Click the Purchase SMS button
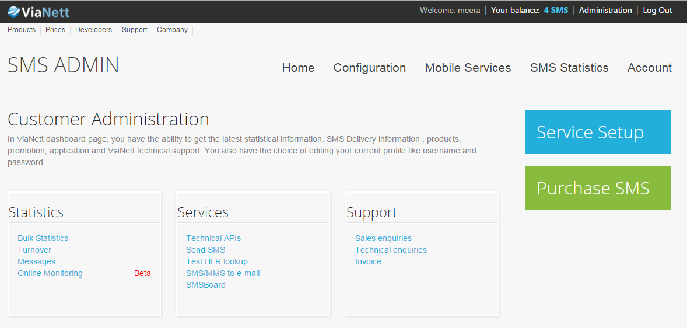Image resolution: width=687 pixels, height=328 pixels. 598,188
